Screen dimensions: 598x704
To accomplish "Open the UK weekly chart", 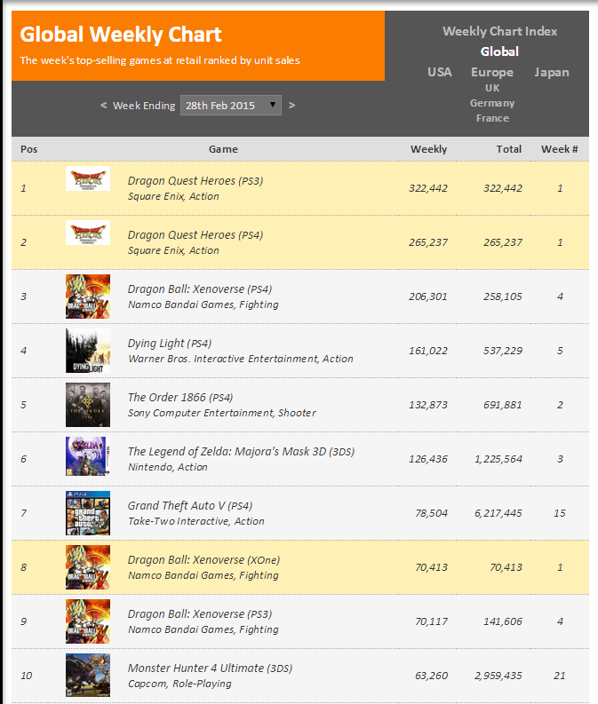I will pos(492,88).
